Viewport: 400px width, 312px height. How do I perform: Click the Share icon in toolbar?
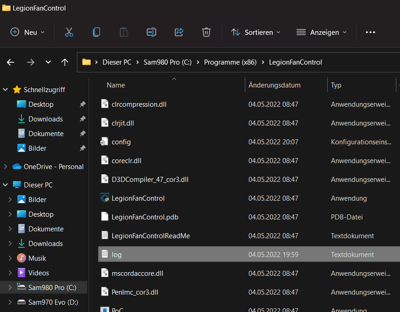[179, 32]
